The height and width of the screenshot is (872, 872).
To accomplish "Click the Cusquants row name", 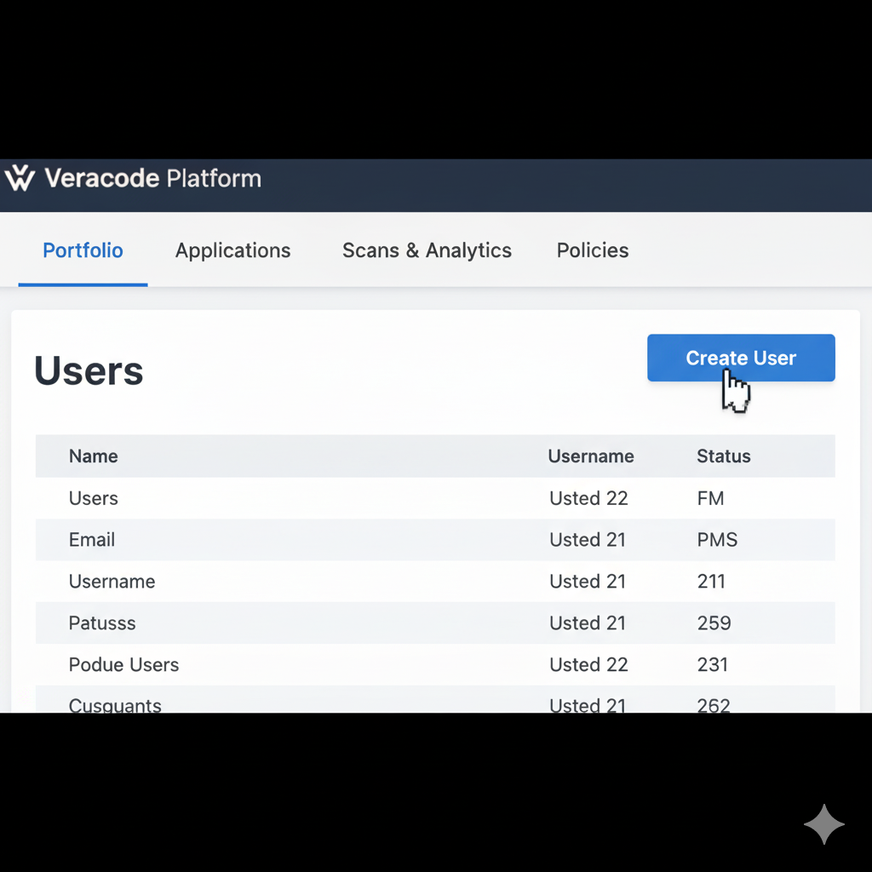I will (115, 703).
